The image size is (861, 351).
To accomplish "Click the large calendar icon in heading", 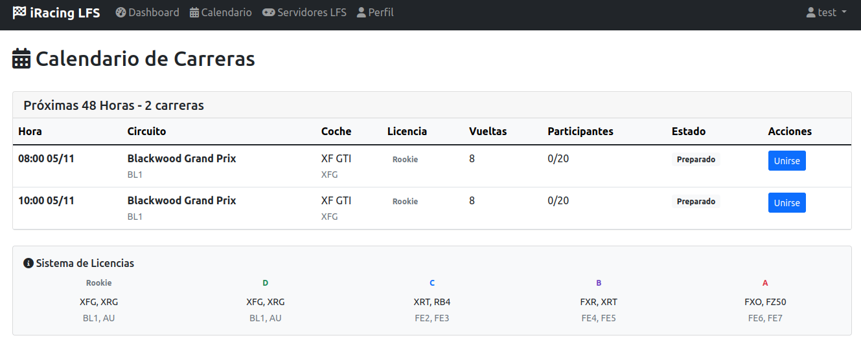I will (21, 59).
